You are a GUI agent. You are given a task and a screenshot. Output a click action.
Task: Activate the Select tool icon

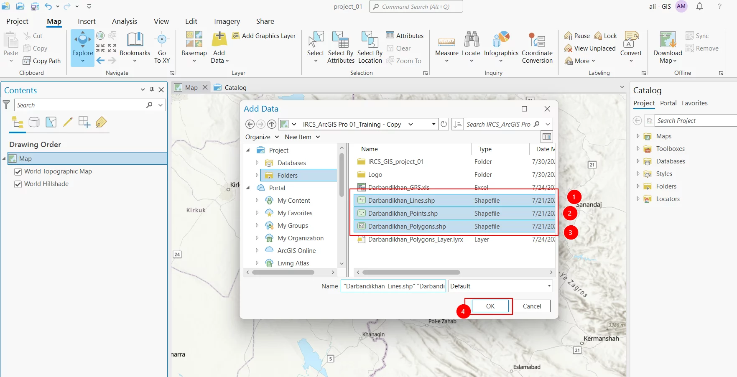316,39
